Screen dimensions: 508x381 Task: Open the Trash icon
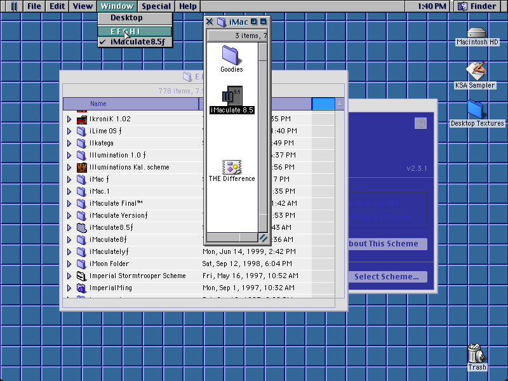coord(476,353)
